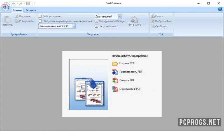Click the Объединить в PDF link text
Viewport: 224px width, 131px height.
click(130, 89)
